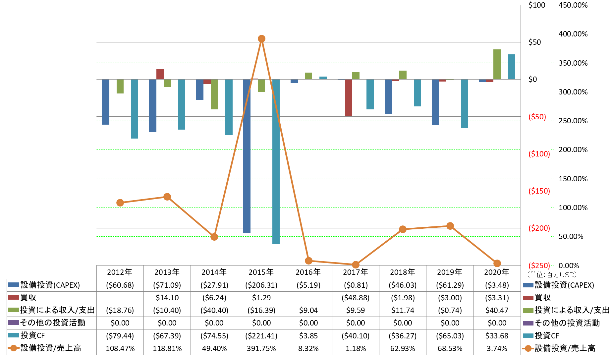Select the 1.18% ratio cell
Screen dimensions: 612x355
click(x=356, y=348)
